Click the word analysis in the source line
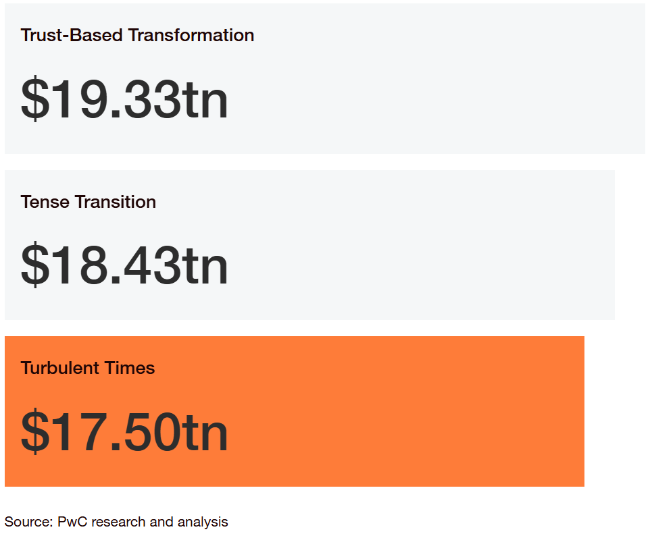Screen dimensions: 650x538 click(x=203, y=522)
